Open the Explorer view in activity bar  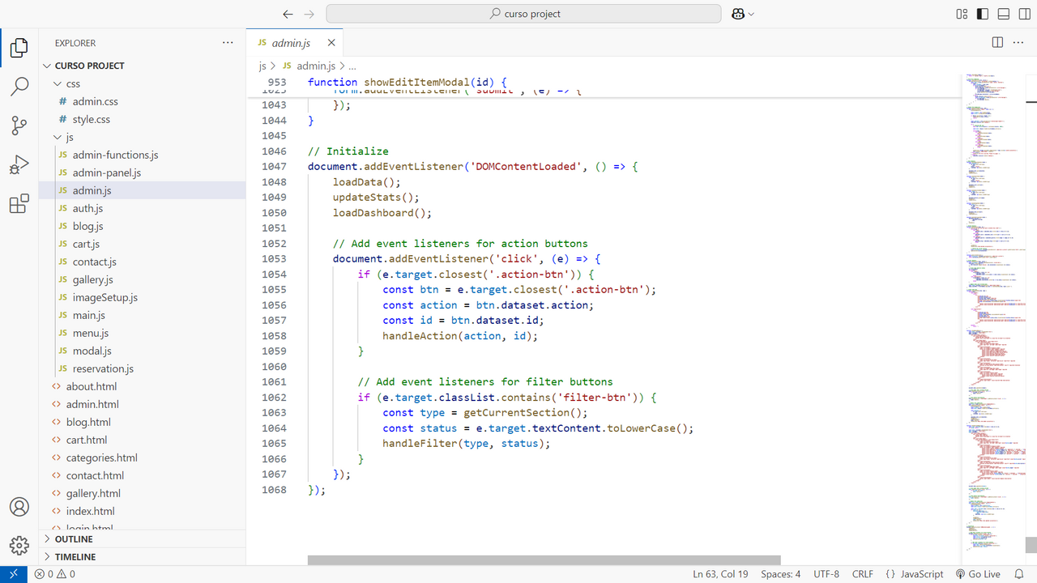[x=19, y=49]
